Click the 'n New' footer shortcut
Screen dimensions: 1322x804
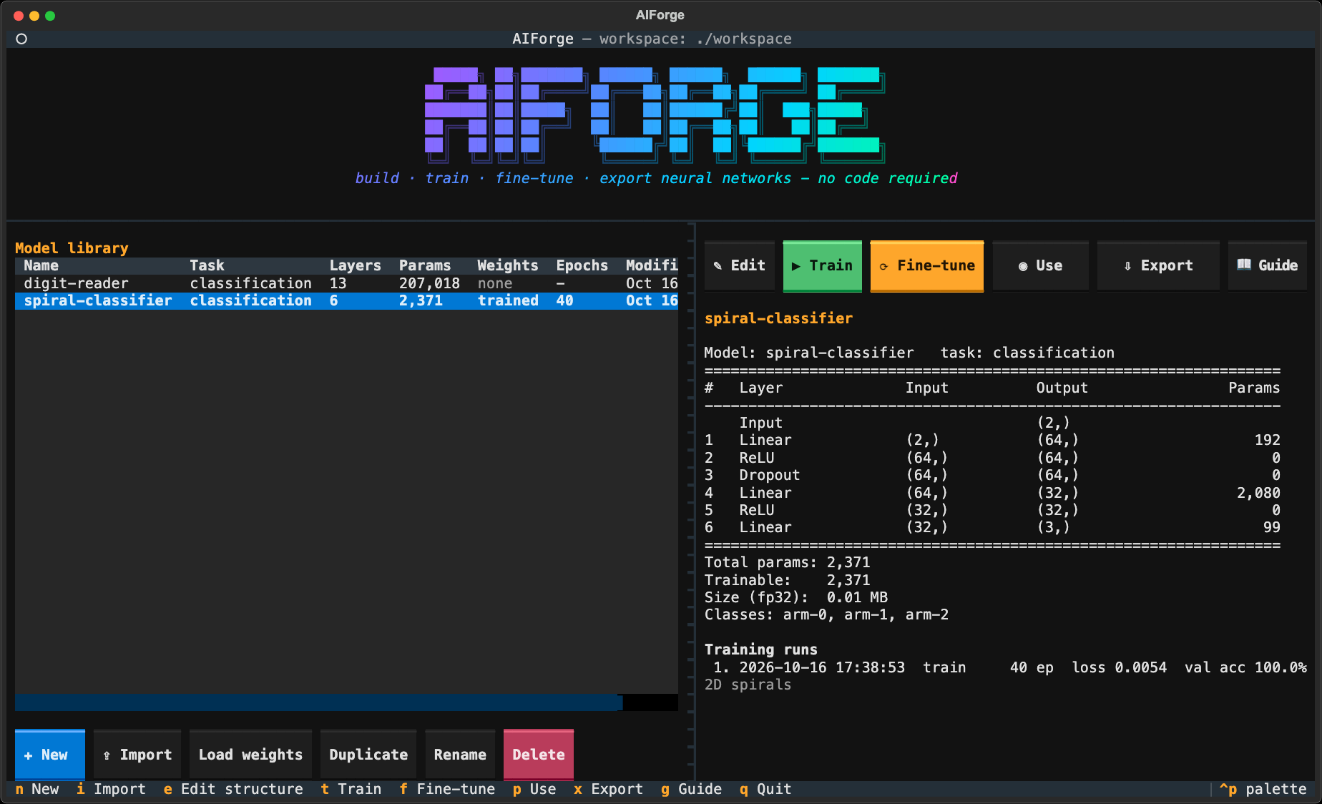(x=37, y=789)
